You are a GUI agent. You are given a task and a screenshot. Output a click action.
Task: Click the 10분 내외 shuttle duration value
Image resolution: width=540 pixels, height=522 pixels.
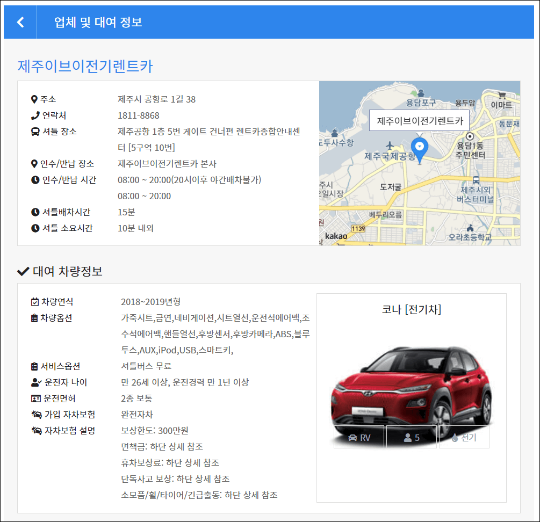pyautogui.click(x=136, y=228)
